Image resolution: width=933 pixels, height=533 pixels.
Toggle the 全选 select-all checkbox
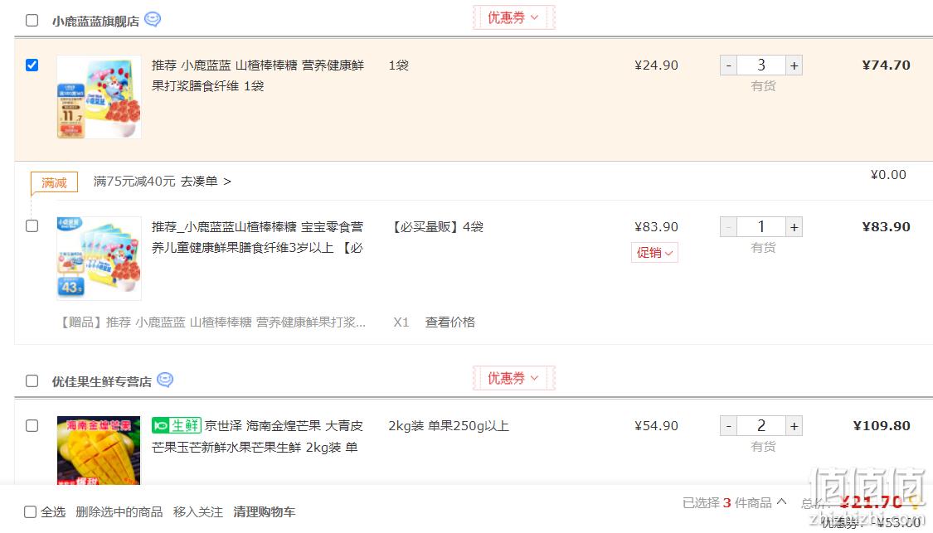tap(31, 511)
